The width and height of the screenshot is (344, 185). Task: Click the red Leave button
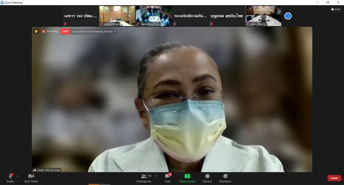click(334, 178)
